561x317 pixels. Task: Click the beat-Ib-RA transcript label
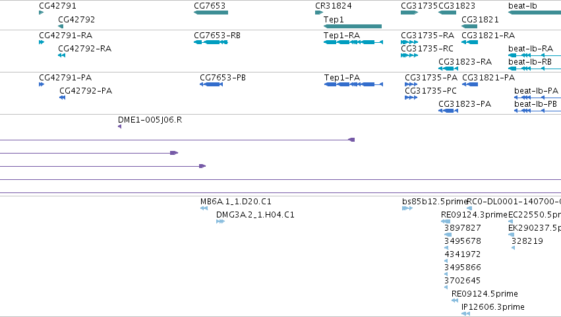(x=531, y=48)
